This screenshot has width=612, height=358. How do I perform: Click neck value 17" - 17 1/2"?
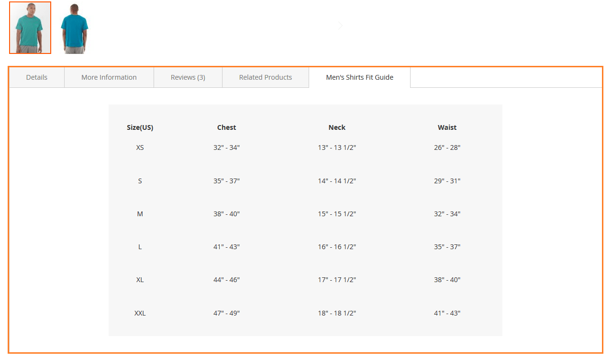click(337, 280)
